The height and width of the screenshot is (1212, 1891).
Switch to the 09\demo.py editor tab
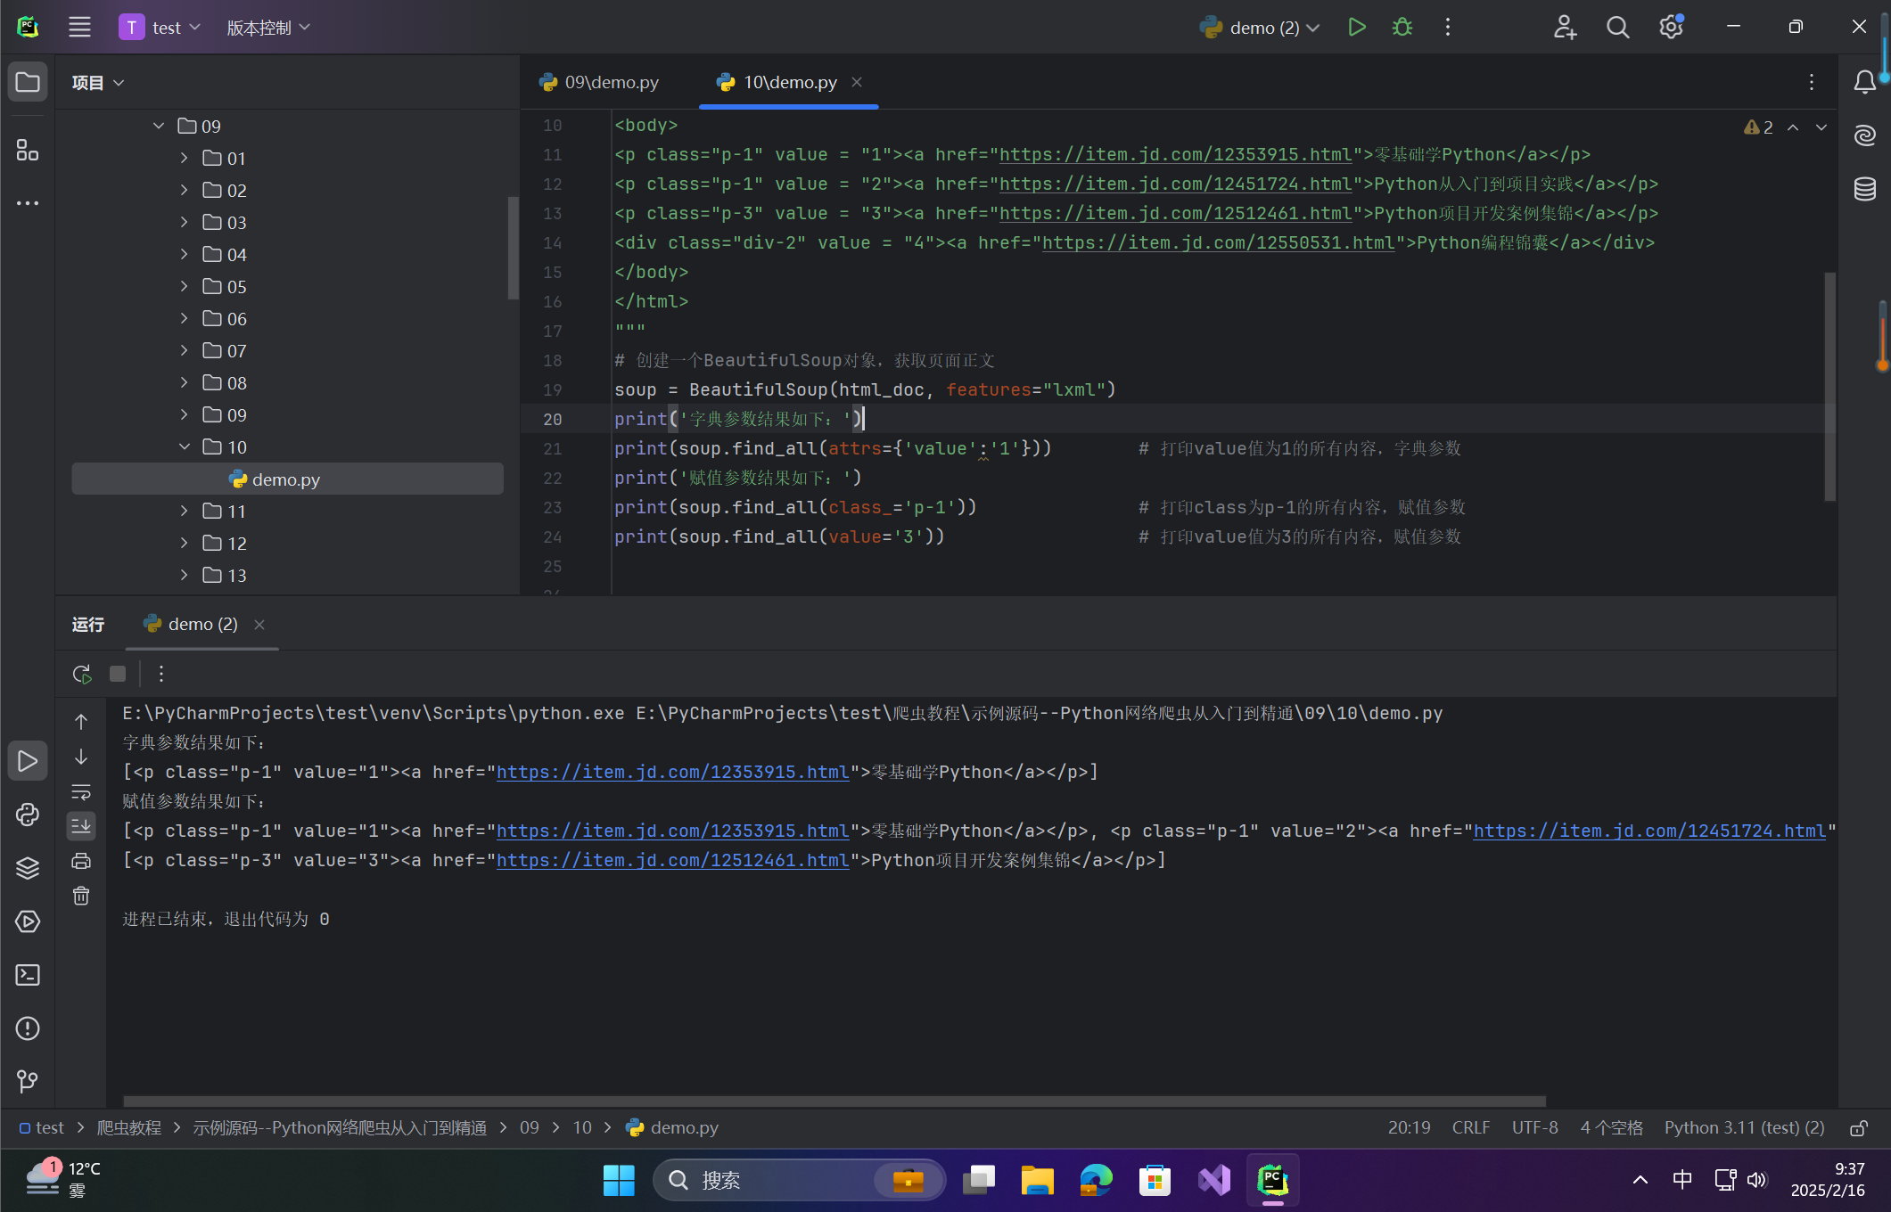599,82
